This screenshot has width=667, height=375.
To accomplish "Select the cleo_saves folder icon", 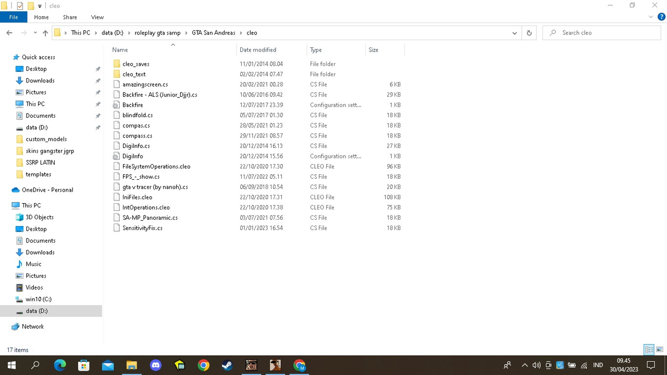I will click(117, 64).
